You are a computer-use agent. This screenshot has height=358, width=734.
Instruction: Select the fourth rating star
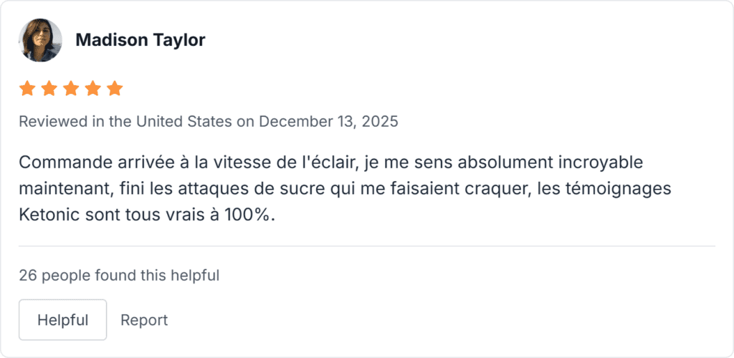pyautogui.click(x=93, y=89)
